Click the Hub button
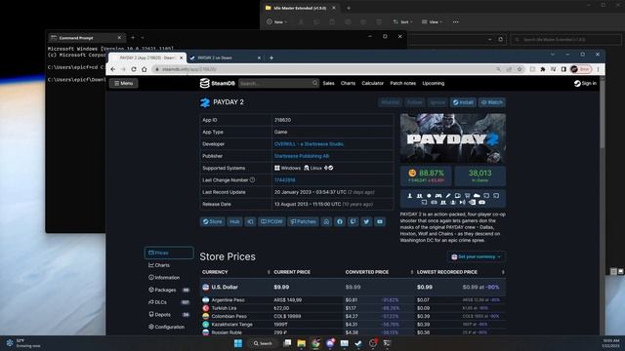This screenshot has width=625, height=351. (234, 221)
